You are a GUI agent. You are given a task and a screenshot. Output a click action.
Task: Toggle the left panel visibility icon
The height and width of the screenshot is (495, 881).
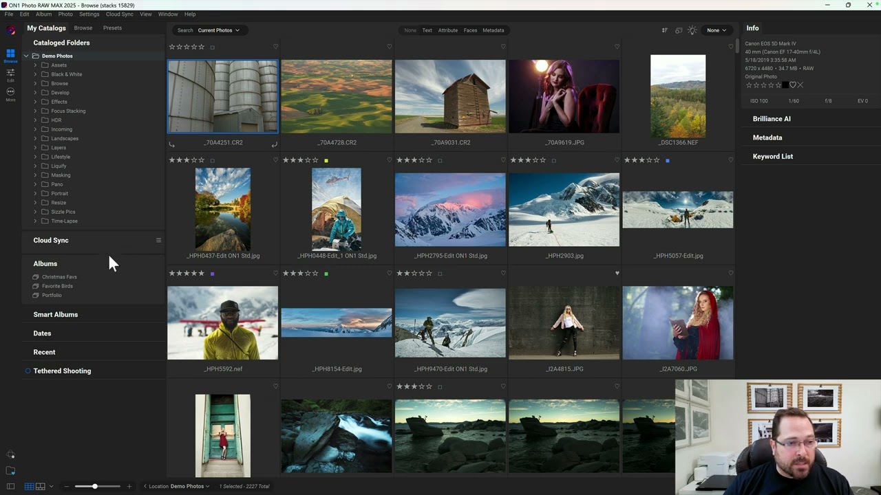[10, 487]
